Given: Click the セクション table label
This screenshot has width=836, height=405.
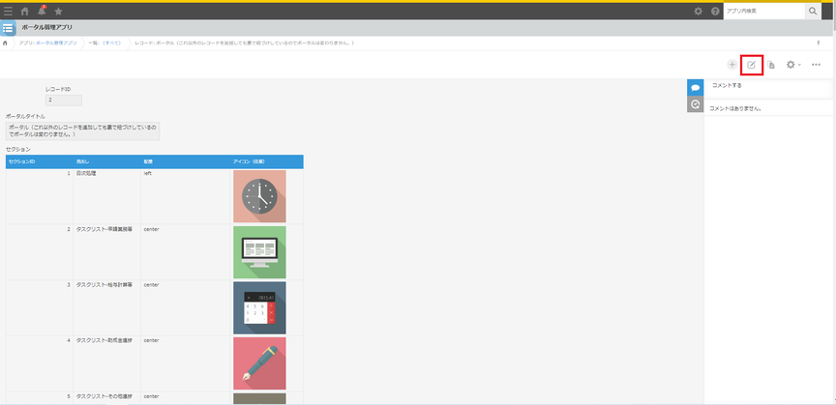Looking at the screenshot, I should 18,149.
